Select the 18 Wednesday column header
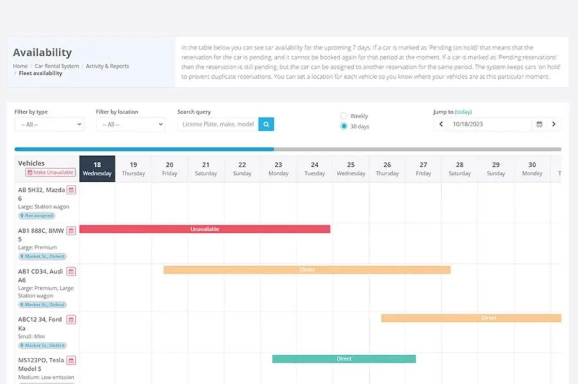Viewport: 578px width, 384px height. coord(97,169)
